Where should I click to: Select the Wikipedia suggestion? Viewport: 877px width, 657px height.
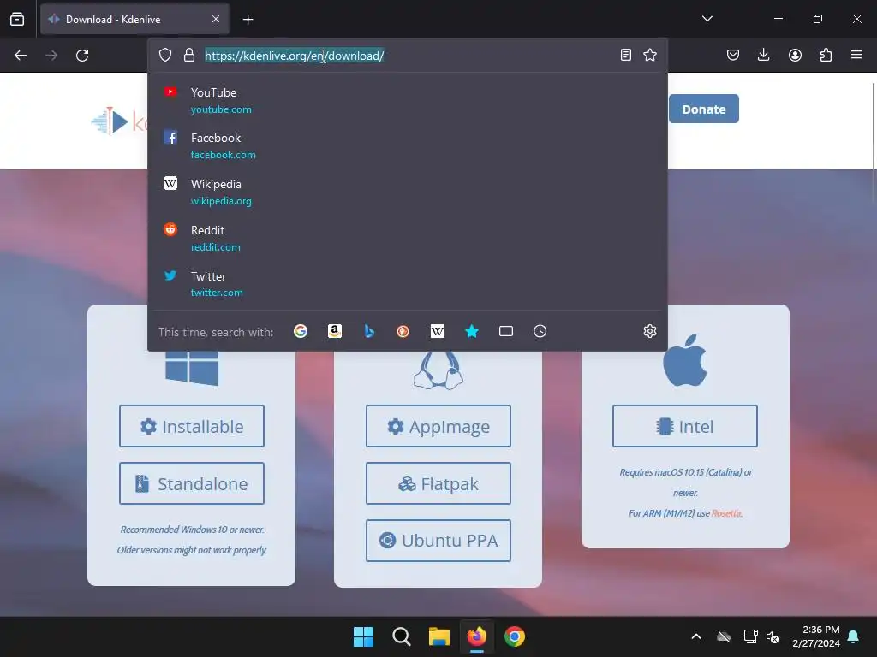(x=408, y=192)
